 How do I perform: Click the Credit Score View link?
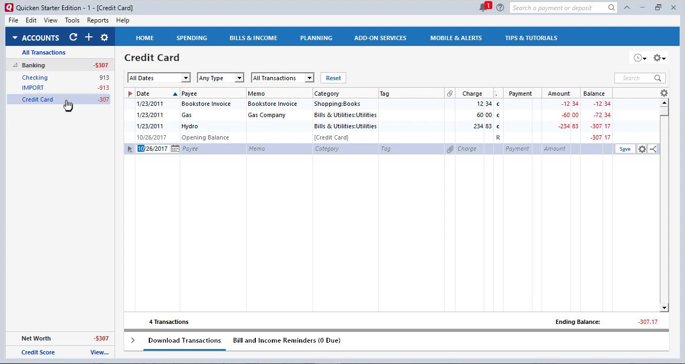(x=100, y=352)
